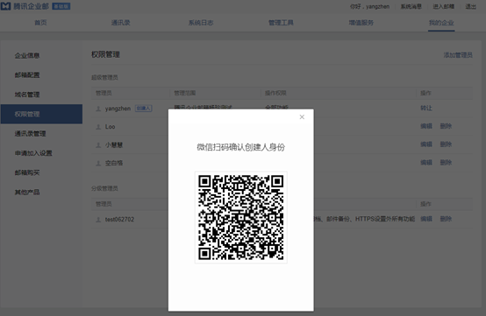Click the 添加管理员 link
The height and width of the screenshot is (316, 486).
(458, 55)
